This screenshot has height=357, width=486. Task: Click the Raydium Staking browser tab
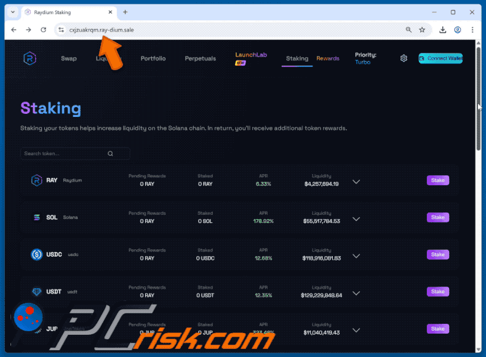coord(69,12)
